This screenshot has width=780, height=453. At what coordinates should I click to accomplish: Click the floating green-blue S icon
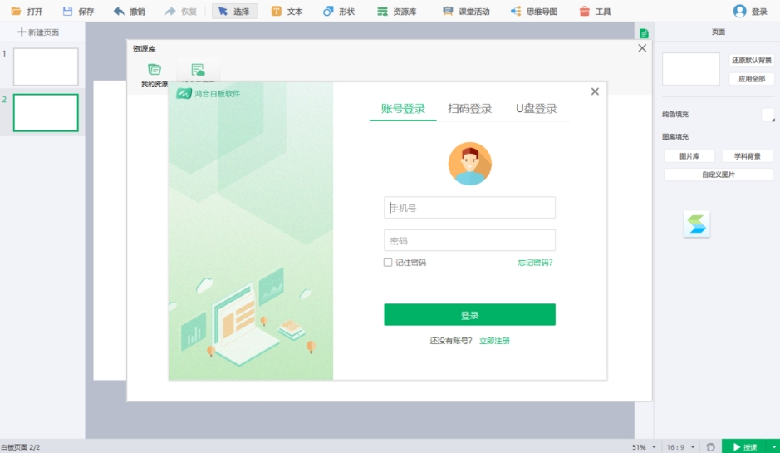[x=696, y=224]
